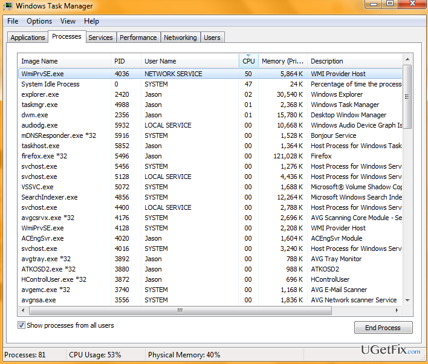Screen dimensions: 428x364
Task: Click the Bonjour Service description
Action: click(334, 135)
